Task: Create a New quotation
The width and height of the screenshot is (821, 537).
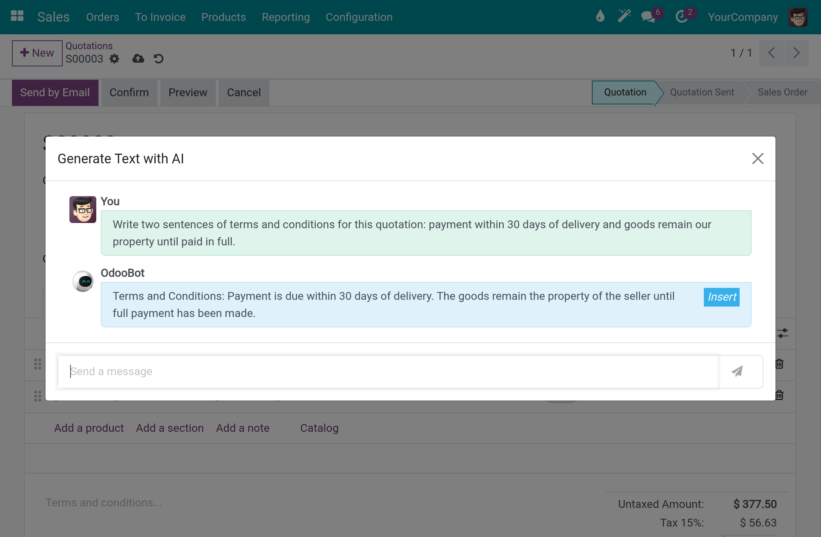Action: (37, 53)
